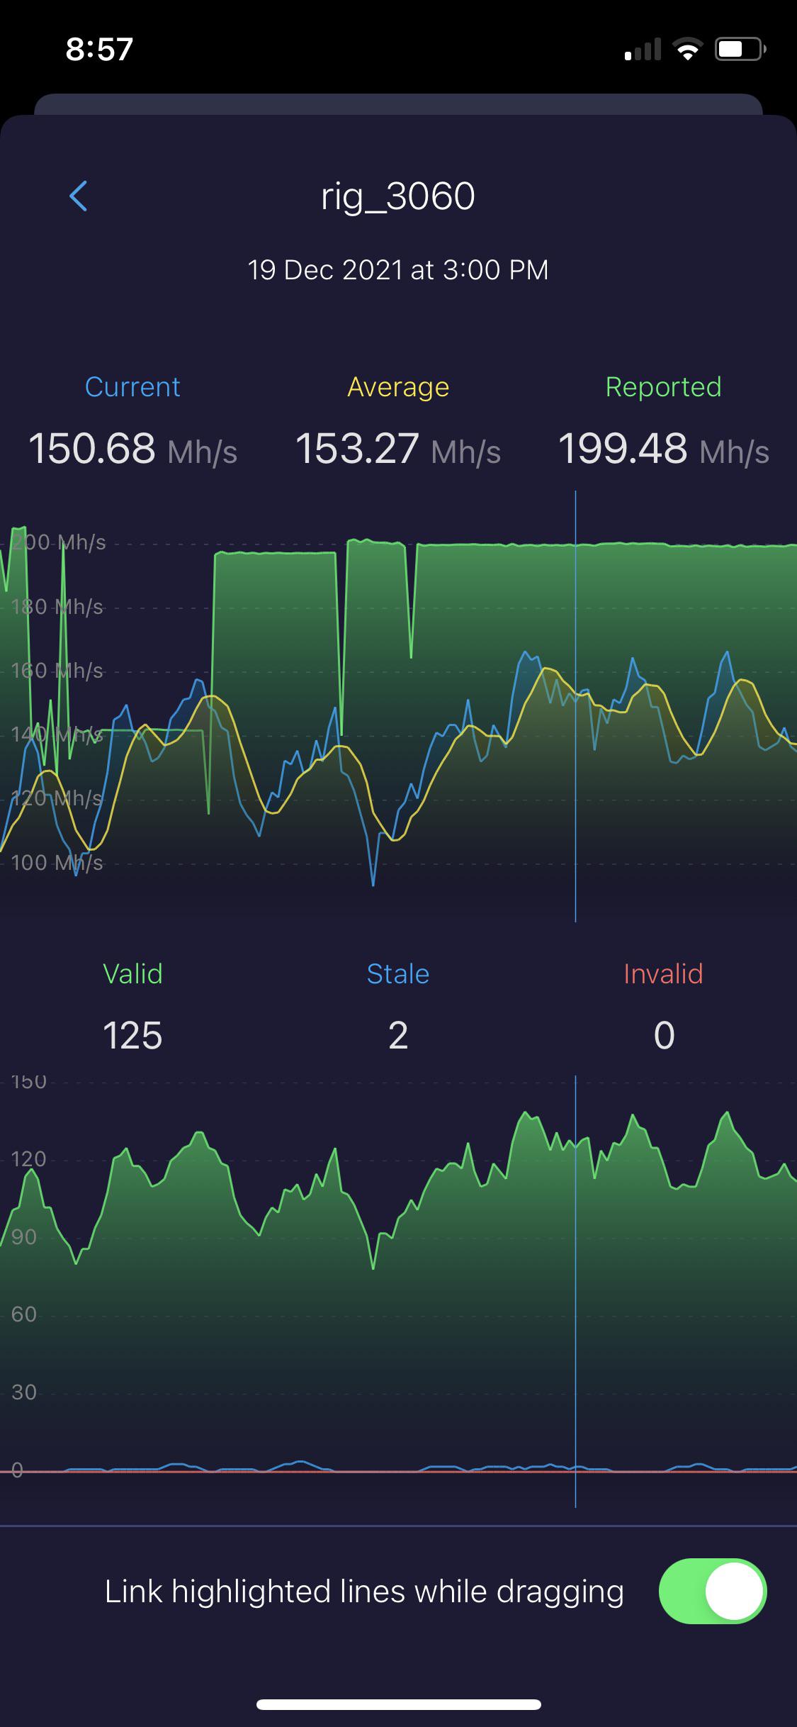Tap the blue back chevron
The width and height of the screenshot is (797, 1727).
79,196
